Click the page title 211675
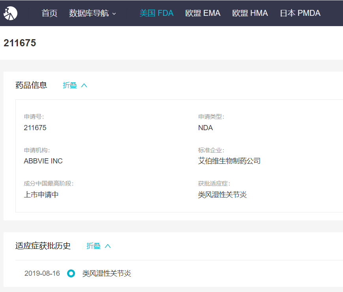Viewport: 343px width, 292px height. point(20,43)
